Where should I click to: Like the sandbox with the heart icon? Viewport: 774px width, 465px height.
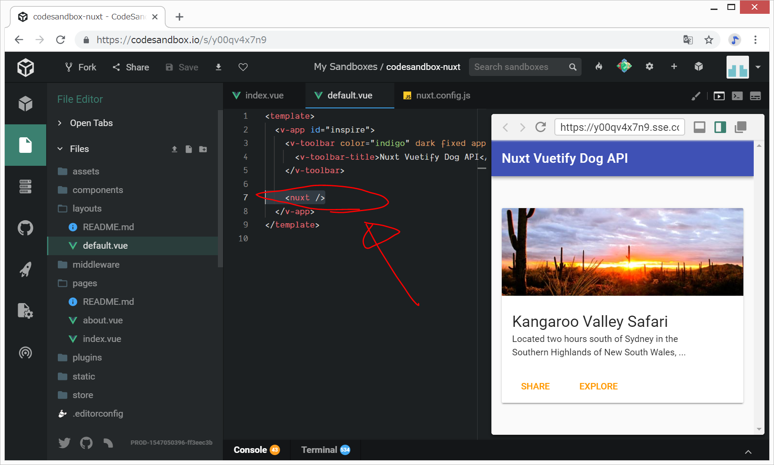click(x=243, y=67)
